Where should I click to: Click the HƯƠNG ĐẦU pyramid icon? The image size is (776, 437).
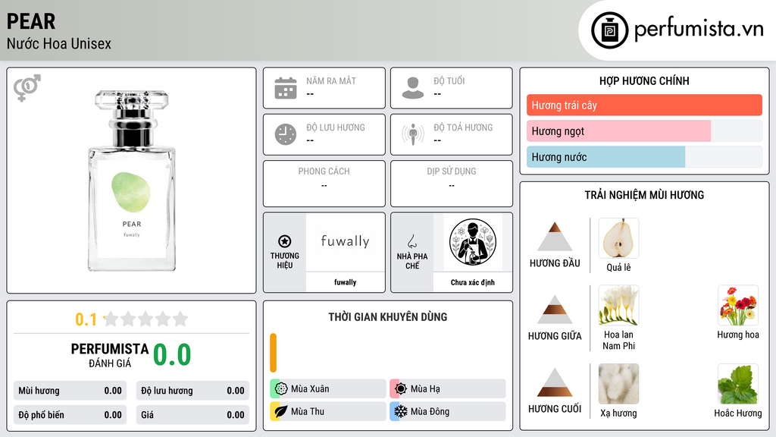pos(555,237)
